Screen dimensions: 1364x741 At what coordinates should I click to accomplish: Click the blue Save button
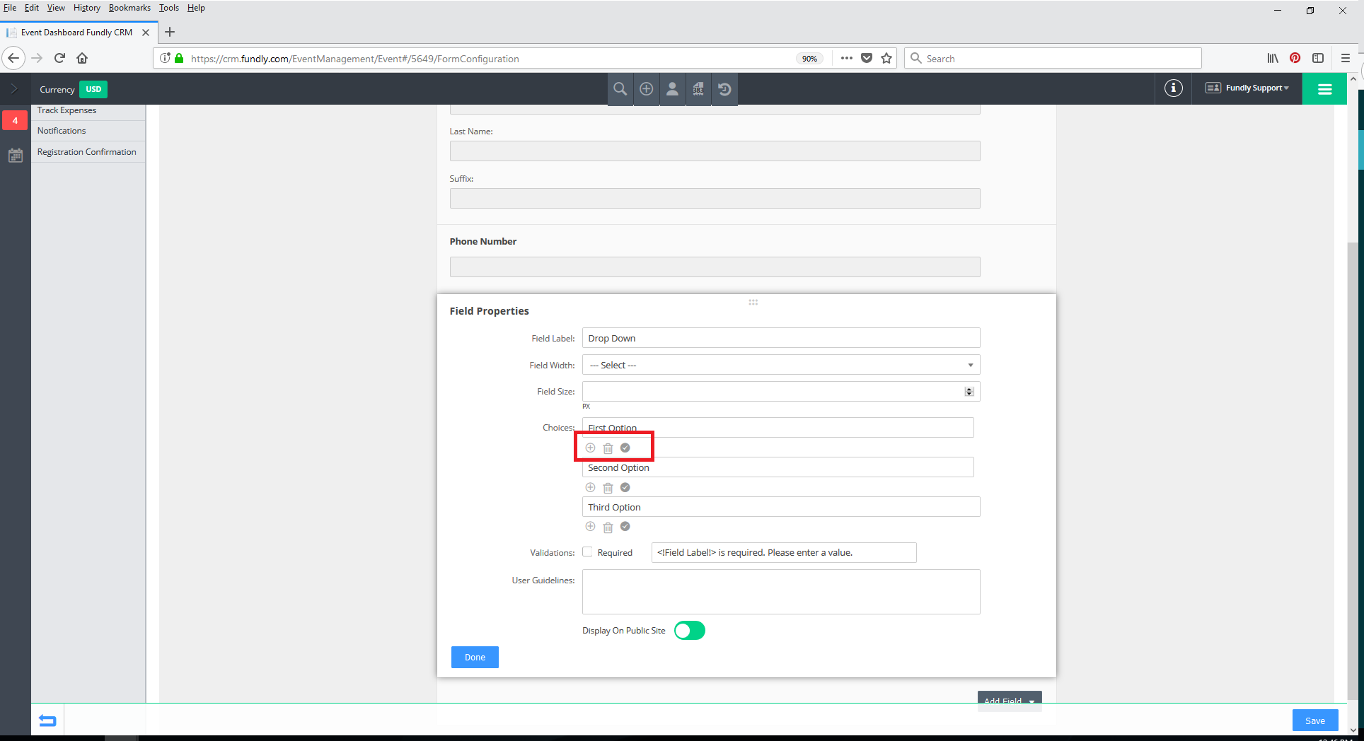[1315, 720]
